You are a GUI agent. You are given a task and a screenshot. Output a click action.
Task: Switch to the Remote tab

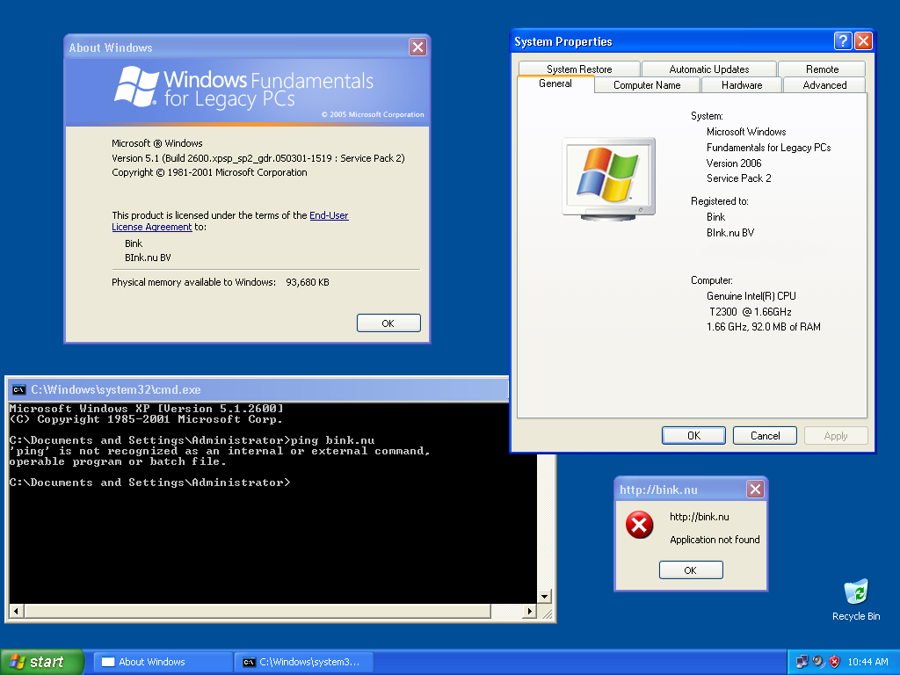(x=822, y=69)
